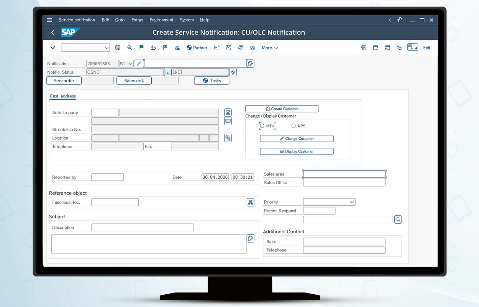Click the truck toolbar icon
Screen dimensions: 479x307
pos(252,48)
